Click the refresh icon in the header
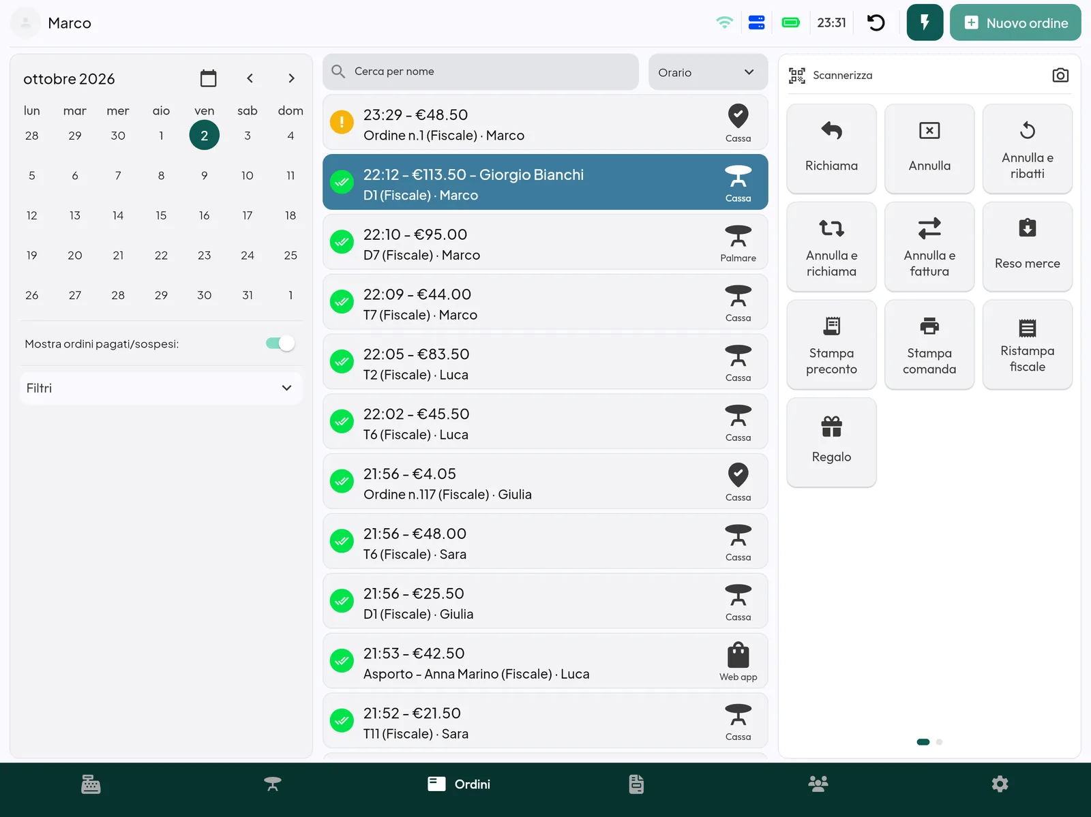 (876, 22)
